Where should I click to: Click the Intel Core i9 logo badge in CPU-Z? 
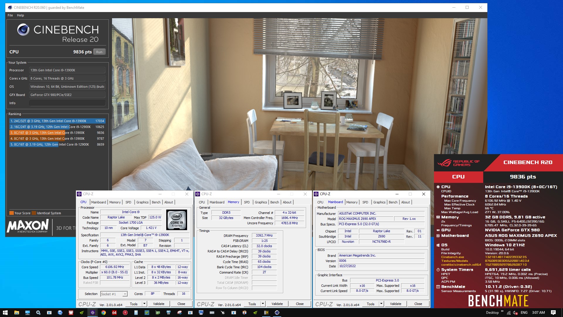click(x=177, y=220)
